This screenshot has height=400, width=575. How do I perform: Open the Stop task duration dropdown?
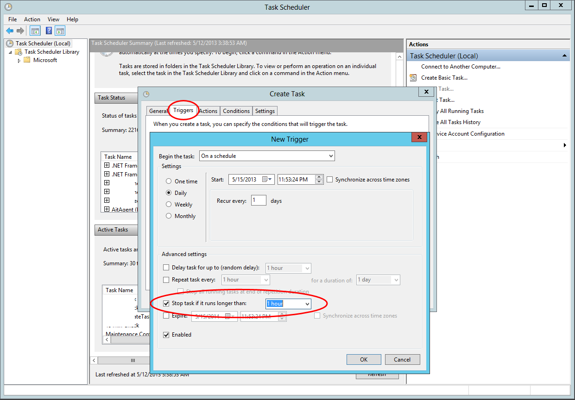pyautogui.click(x=307, y=304)
